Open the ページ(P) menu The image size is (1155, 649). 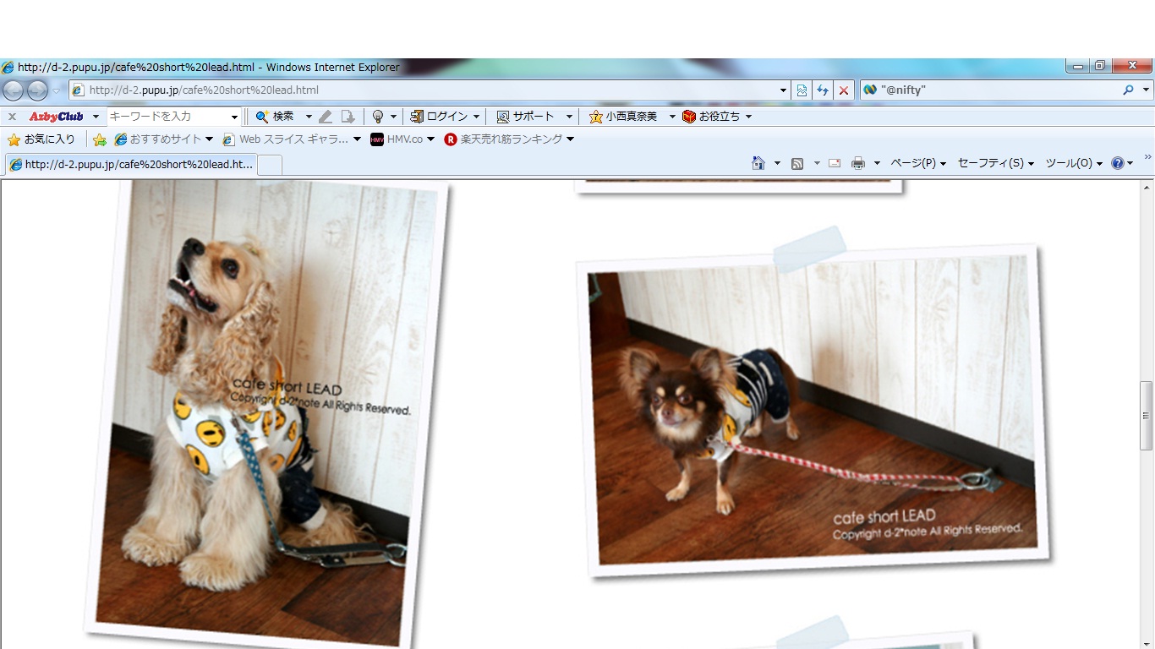pyautogui.click(x=918, y=163)
